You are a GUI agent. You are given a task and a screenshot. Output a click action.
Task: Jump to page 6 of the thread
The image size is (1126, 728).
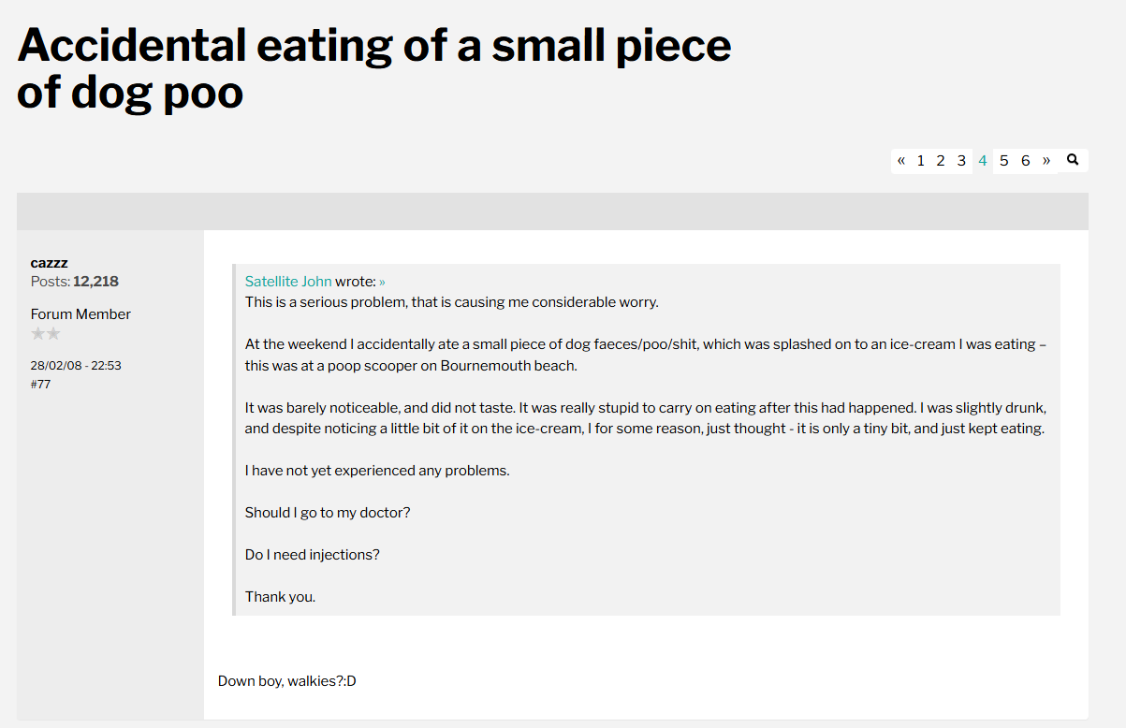pyautogui.click(x=1026, y=161)
